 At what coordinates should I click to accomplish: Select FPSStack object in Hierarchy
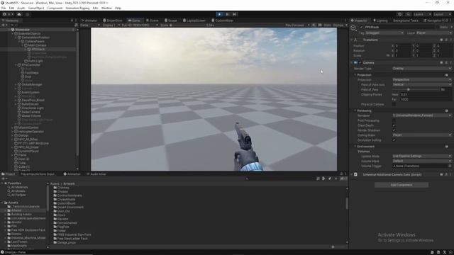point(38,49)
